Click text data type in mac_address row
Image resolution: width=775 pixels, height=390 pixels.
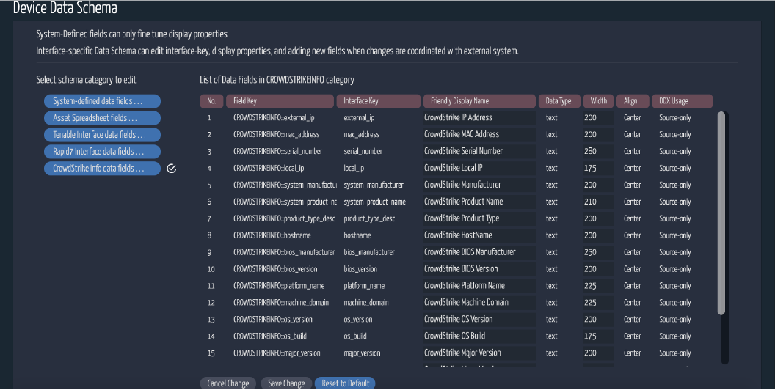[552, 135]
